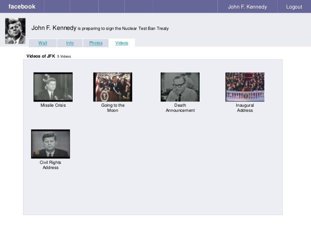The width and height of the screenshot is (311, 233).
Task: Click the facebook logo in header
Action: pyautogui.click(x=22, y=6)
